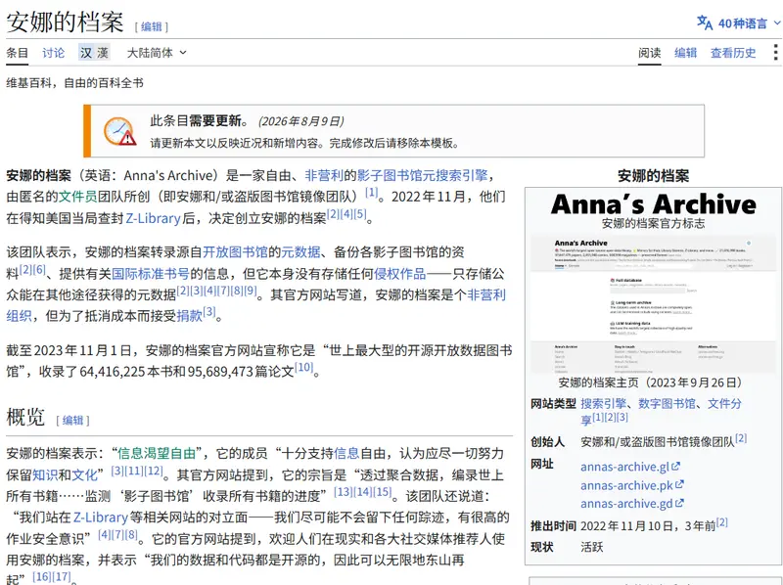The image size is (783, 585).
Task: Open the 知识 link in overview
Action: [45, 474]
